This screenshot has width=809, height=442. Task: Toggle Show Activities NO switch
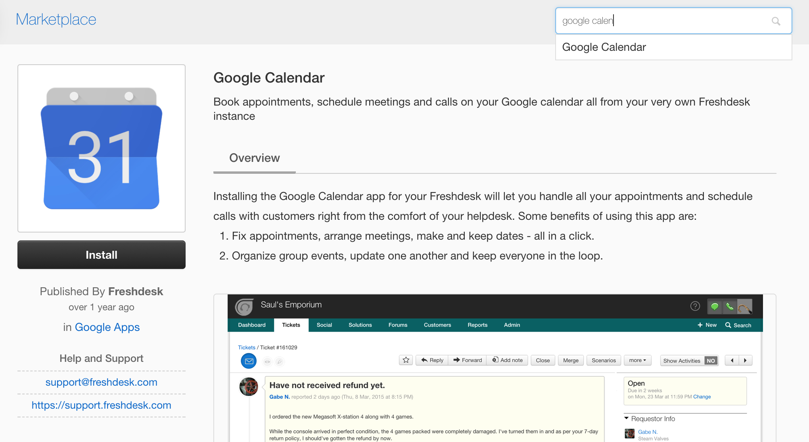pyautogui.click(x=711, y=361)
